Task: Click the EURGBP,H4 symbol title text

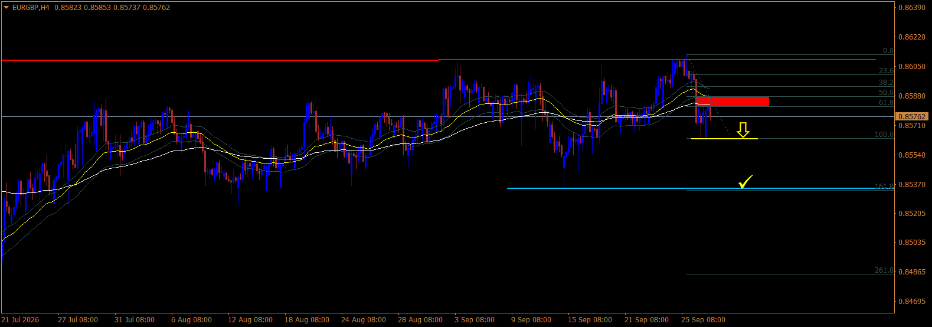Action: pos(31,8)
